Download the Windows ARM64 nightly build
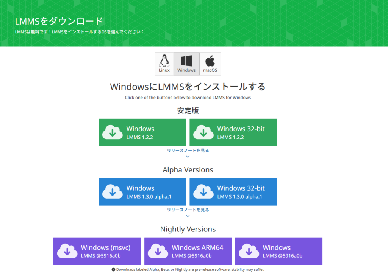Screen dimensions: 388x275 [x=188, y=251]
